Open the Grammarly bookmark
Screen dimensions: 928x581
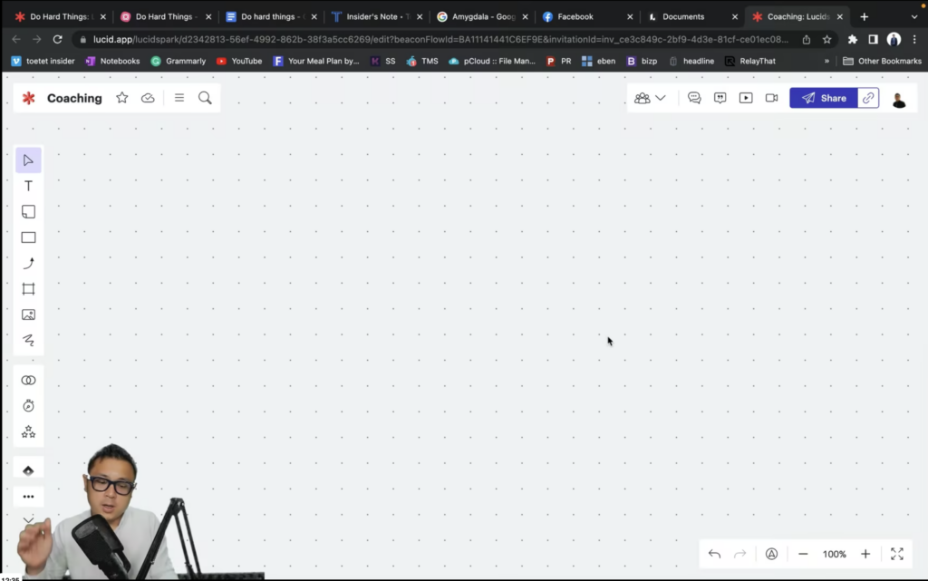pos(179,61)
